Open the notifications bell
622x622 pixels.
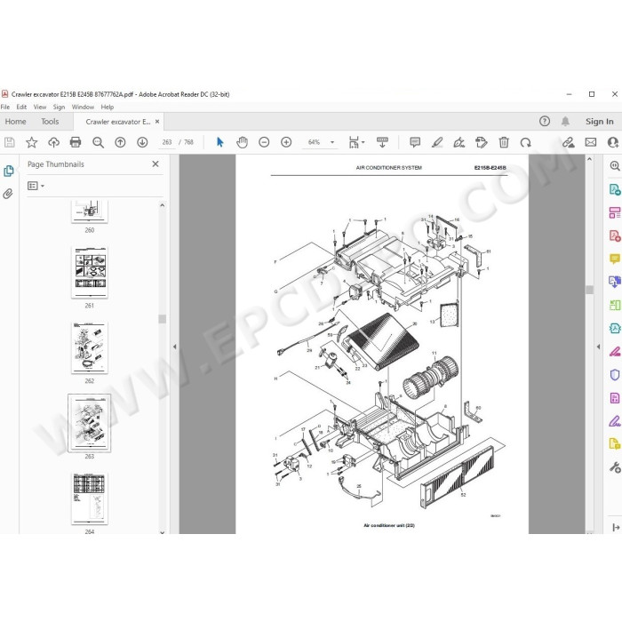[566, 122]
